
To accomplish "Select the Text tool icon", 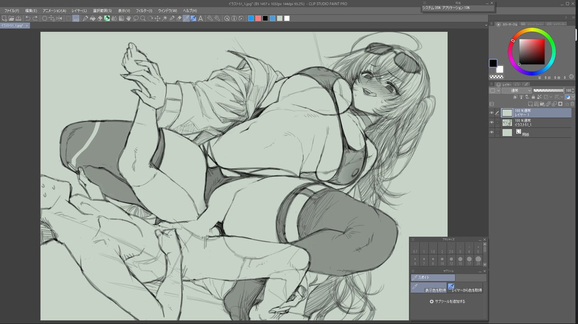I will 200,18.
